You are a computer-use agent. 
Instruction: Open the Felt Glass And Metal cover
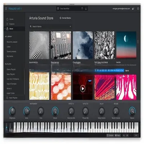pos(104,45)
